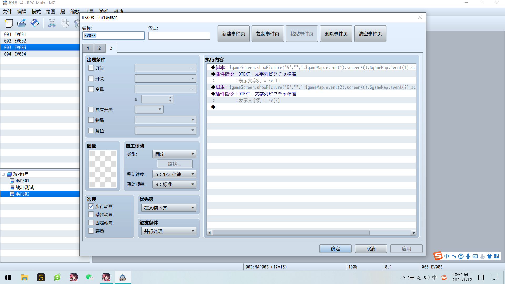Click the Sogou toolbox grid icon
The width and height of the screenshot is (505, 284).
tap(497, 256)
